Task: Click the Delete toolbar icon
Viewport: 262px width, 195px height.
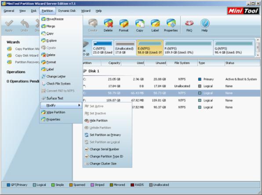Action: [108, 25]
